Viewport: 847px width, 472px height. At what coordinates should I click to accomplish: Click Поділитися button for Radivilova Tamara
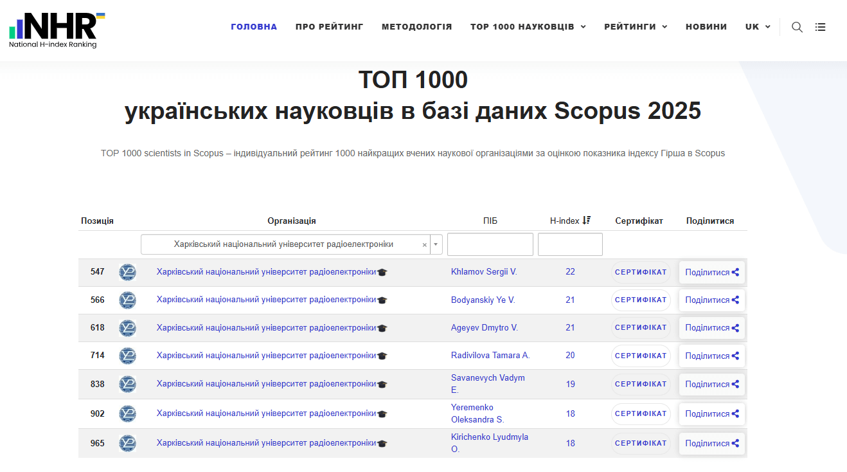click(x=711, y=356)
